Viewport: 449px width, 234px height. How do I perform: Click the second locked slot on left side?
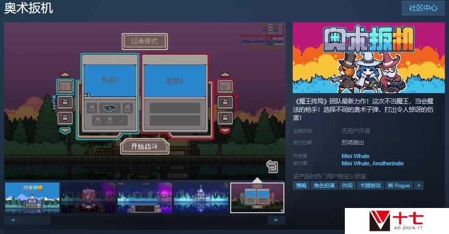click(x=65, y=118)
